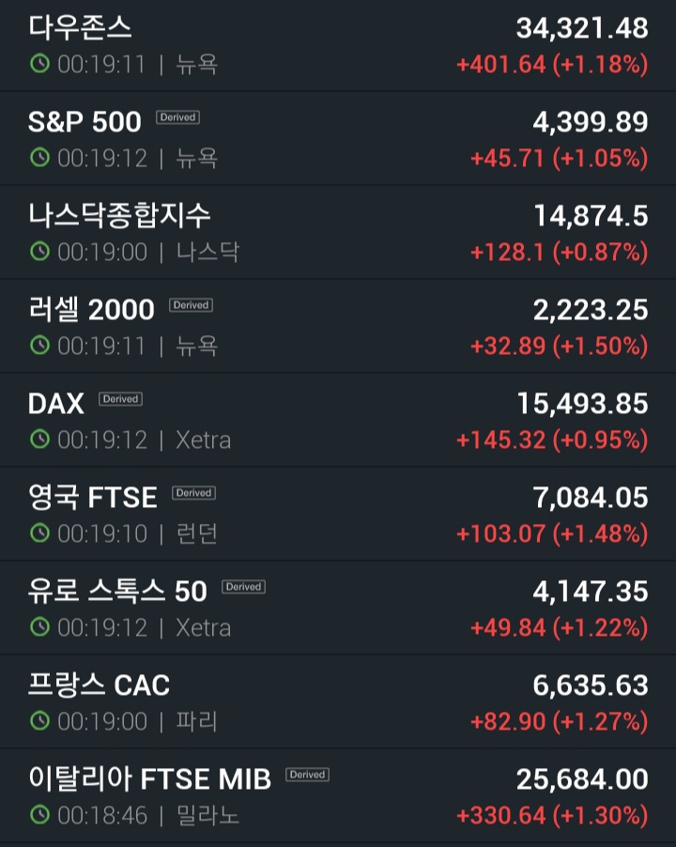This screenshot has width=676, height=847.
Task: Click the S&P 500 change +45.71 (+1.05%)
Action: click(x=559, y=159)
